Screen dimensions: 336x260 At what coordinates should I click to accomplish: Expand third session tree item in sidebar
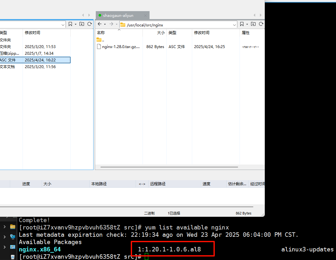tap(4, 247)
